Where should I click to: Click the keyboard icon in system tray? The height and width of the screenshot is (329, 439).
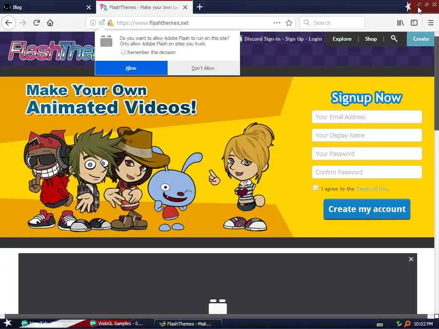[x=380, y=324]
